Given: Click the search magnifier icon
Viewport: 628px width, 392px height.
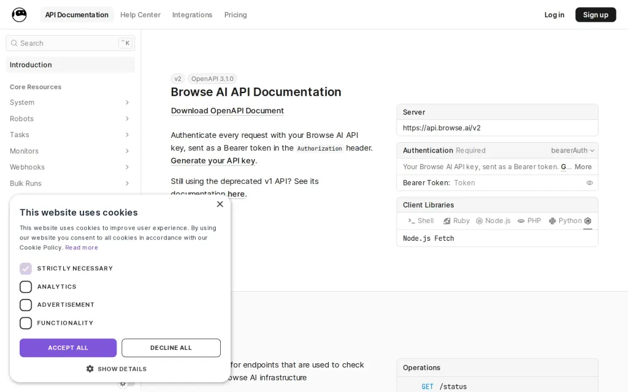Looking at the screenshot, I should click(x=14, y=43).
